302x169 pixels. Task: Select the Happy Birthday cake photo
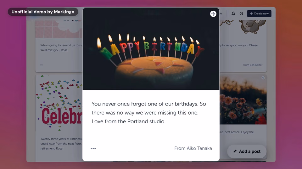coord(151,49)
